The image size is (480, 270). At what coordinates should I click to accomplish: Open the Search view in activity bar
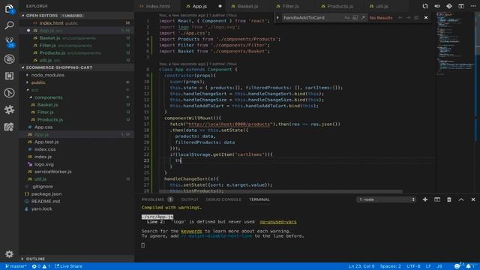[x=9, y=25]
